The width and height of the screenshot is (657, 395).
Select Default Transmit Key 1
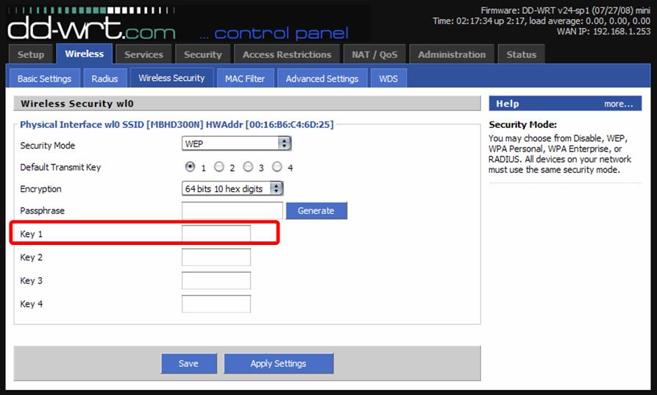coord(190,167)
